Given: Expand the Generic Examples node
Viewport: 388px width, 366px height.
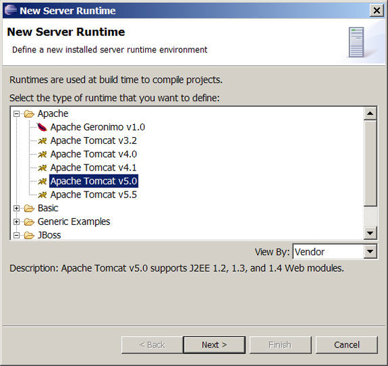Looking at the screenshot, I should 16,221.
